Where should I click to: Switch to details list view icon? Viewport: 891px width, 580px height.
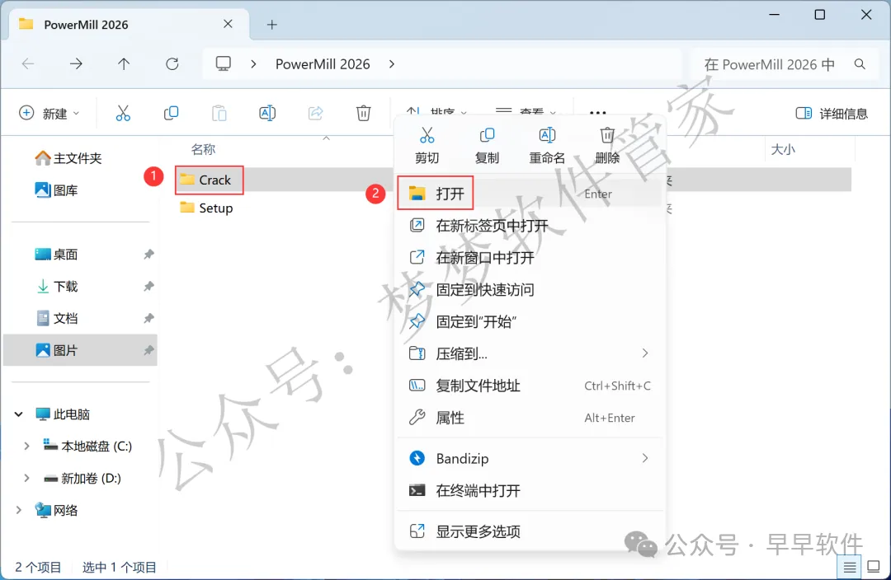click(850, 566)
